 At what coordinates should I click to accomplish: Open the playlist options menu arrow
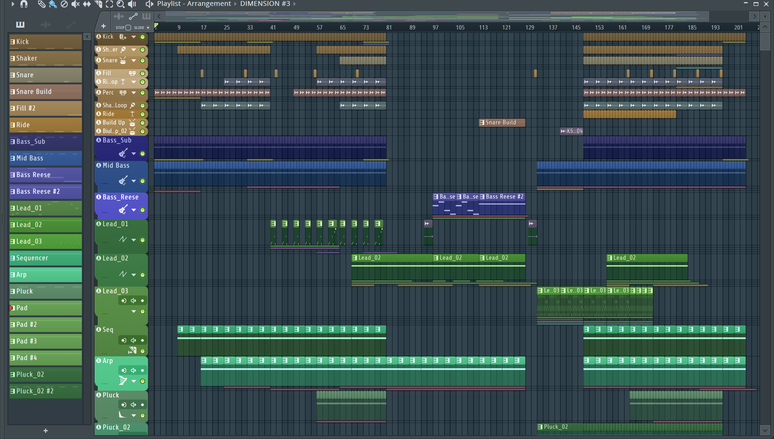click(x=12, y=4)
